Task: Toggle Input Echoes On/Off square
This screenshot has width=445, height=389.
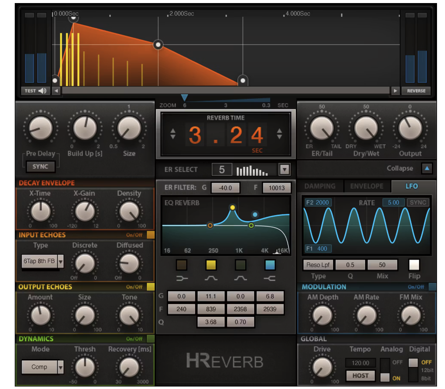Action: click(151, 235)
